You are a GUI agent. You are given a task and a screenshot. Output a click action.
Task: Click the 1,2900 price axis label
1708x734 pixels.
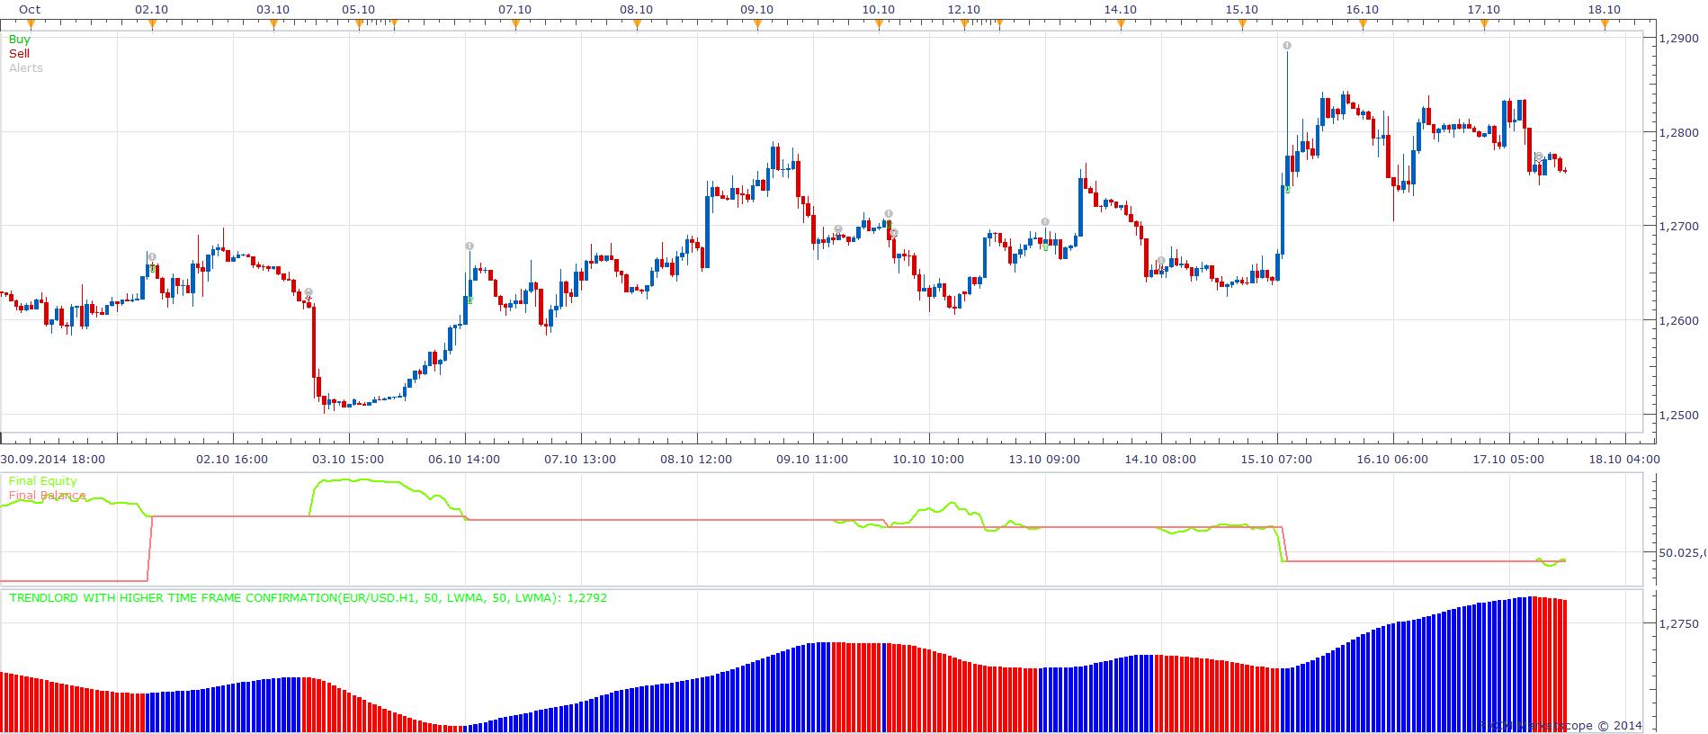tap(1679, 39)
